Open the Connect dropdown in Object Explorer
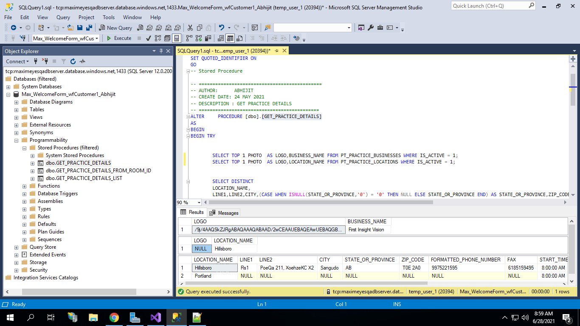 (x=17, y=61)
